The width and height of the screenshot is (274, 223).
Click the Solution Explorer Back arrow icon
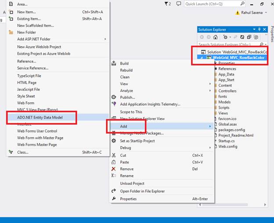202,37
